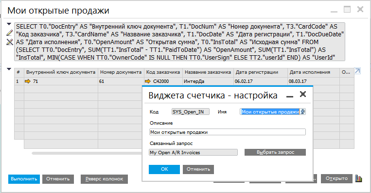Click the Код field SYS_Open_IN
Screen dimensions: 371x193
[x=191, y=112]
